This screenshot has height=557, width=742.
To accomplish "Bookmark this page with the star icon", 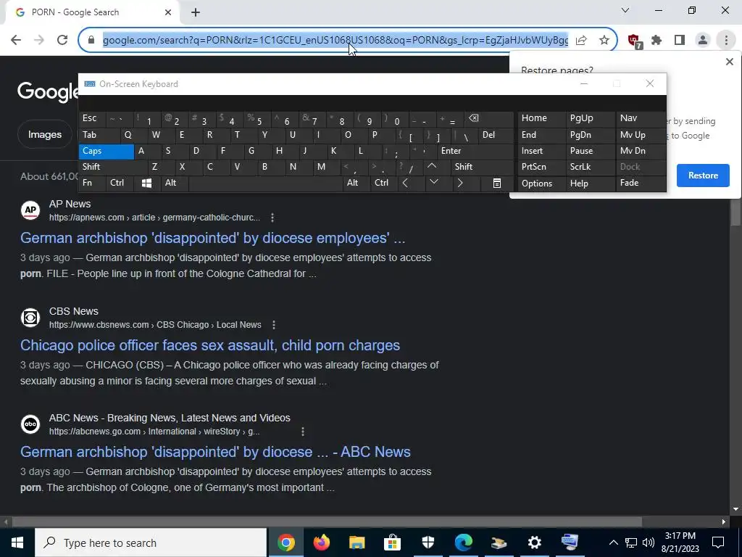I will pos(604,41).
